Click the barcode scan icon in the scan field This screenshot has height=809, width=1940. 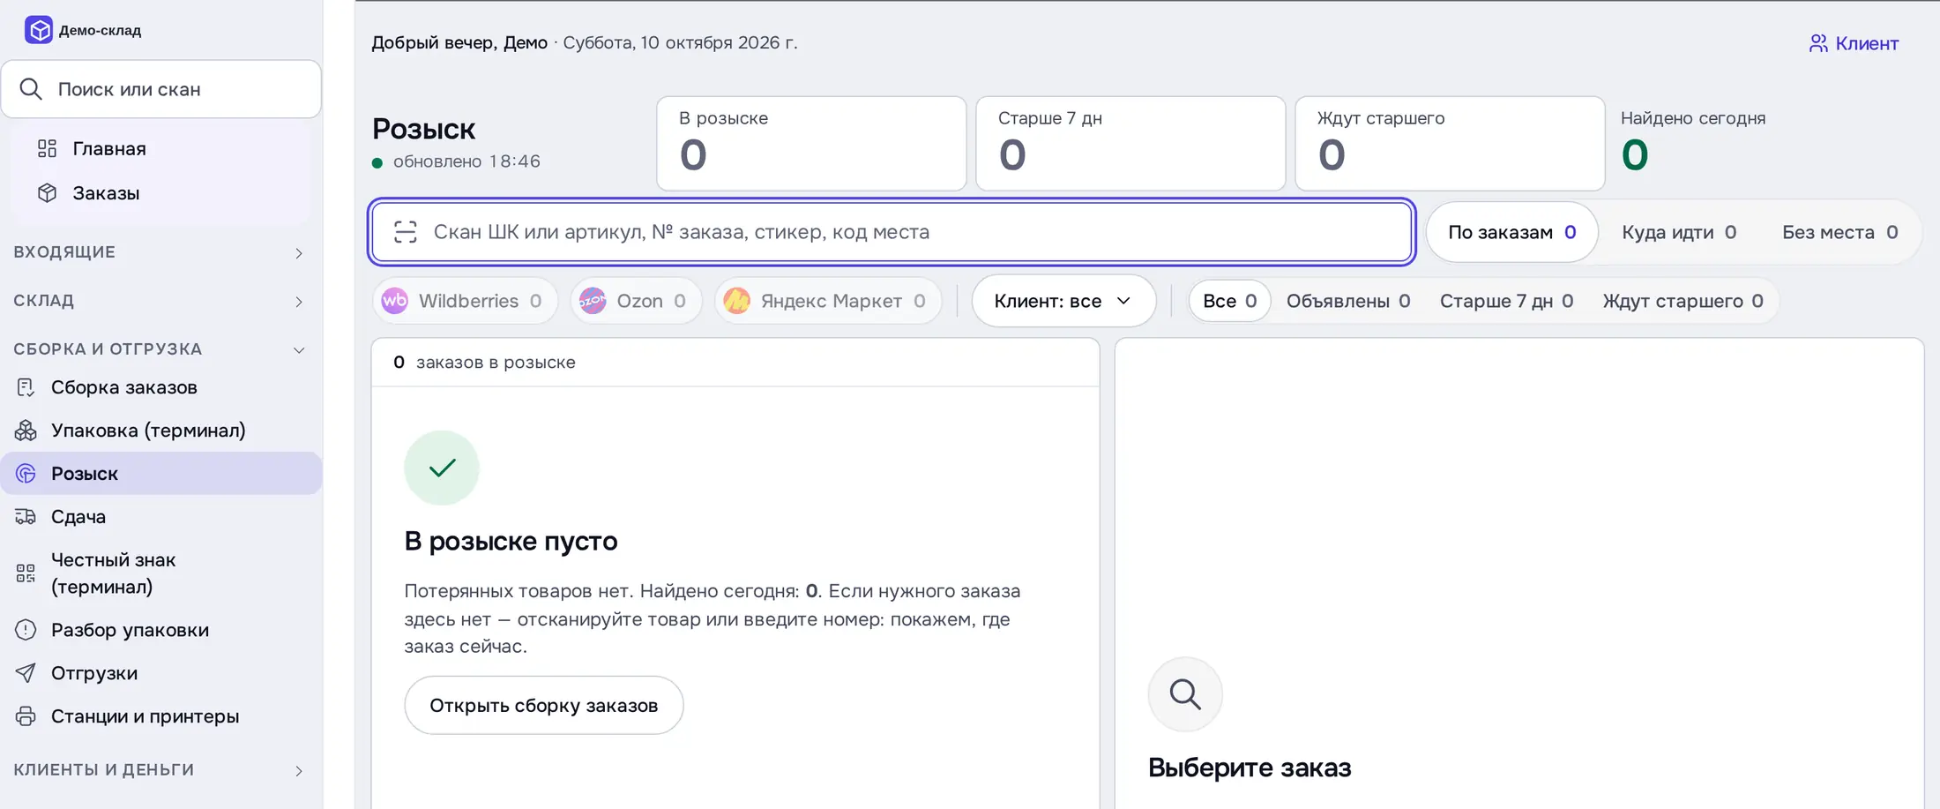[406, 232]
